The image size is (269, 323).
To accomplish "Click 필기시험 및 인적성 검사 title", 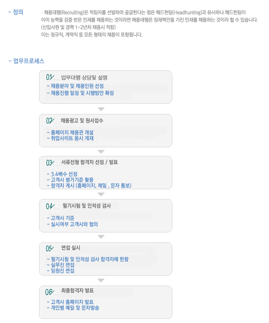I will [x=87, y=206].
